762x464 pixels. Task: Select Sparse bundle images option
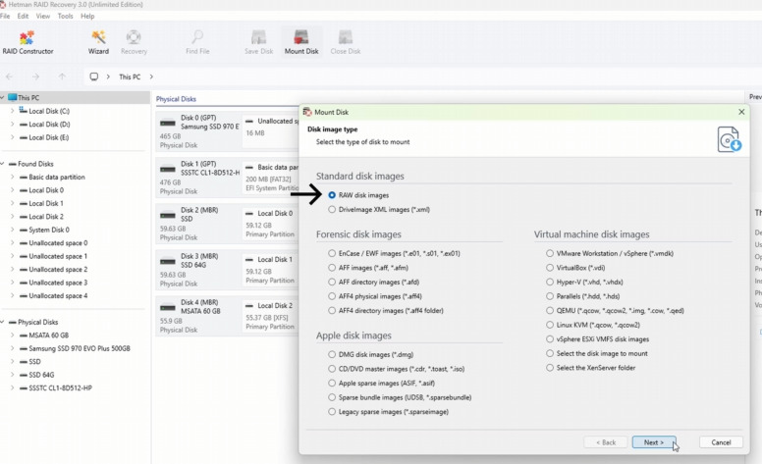[x=332, y=397]
